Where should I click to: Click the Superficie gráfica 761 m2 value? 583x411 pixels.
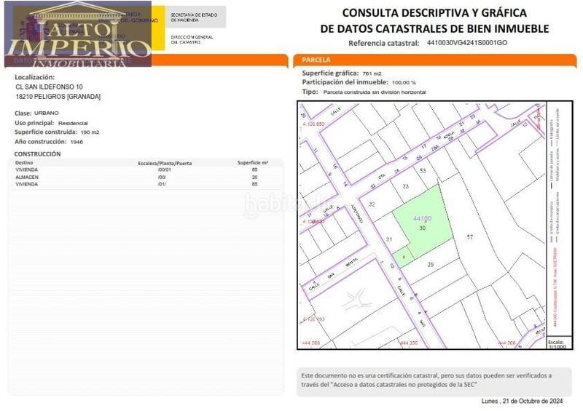click(372, 73)
